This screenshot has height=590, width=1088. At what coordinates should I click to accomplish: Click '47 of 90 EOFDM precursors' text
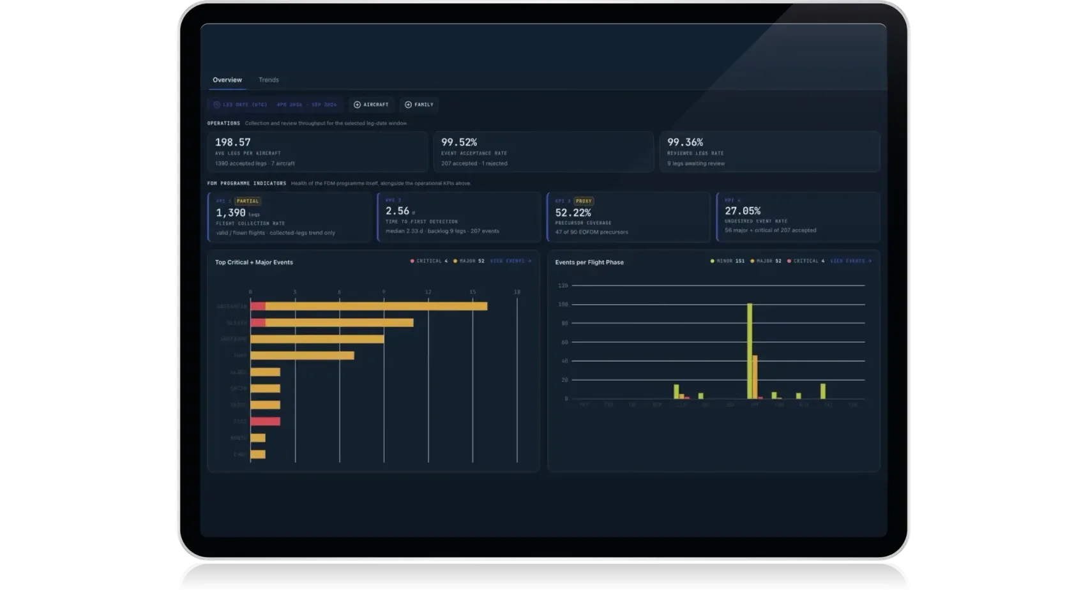[591, 232]
